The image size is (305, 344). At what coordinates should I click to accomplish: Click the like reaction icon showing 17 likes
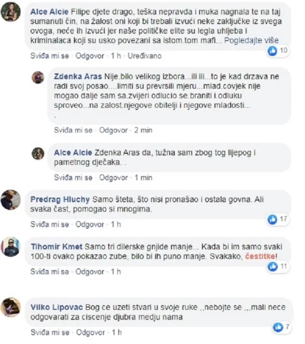[x=272, y=219]
